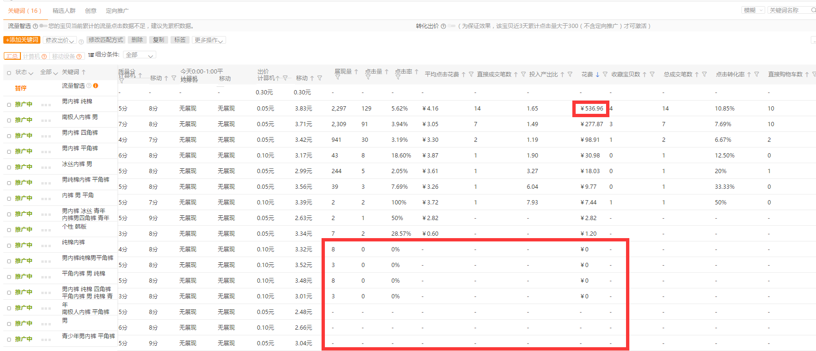
Task: Click the ¥536.96 spend value
Action: pyautogui.click(x=591, y=109)
